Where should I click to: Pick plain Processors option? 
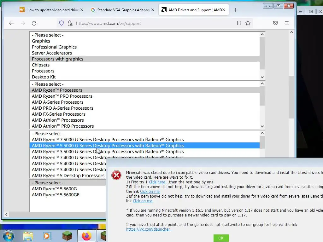click(144, 71)
